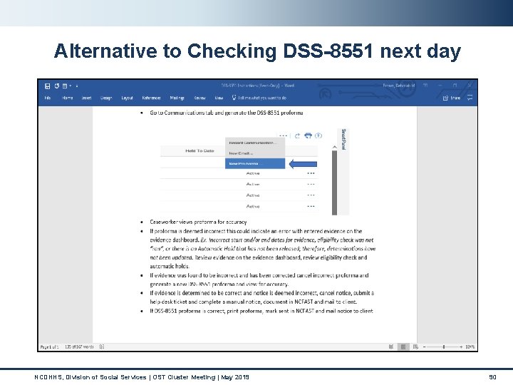Select Record Communication in the dropdown menu

coord(255,143)
